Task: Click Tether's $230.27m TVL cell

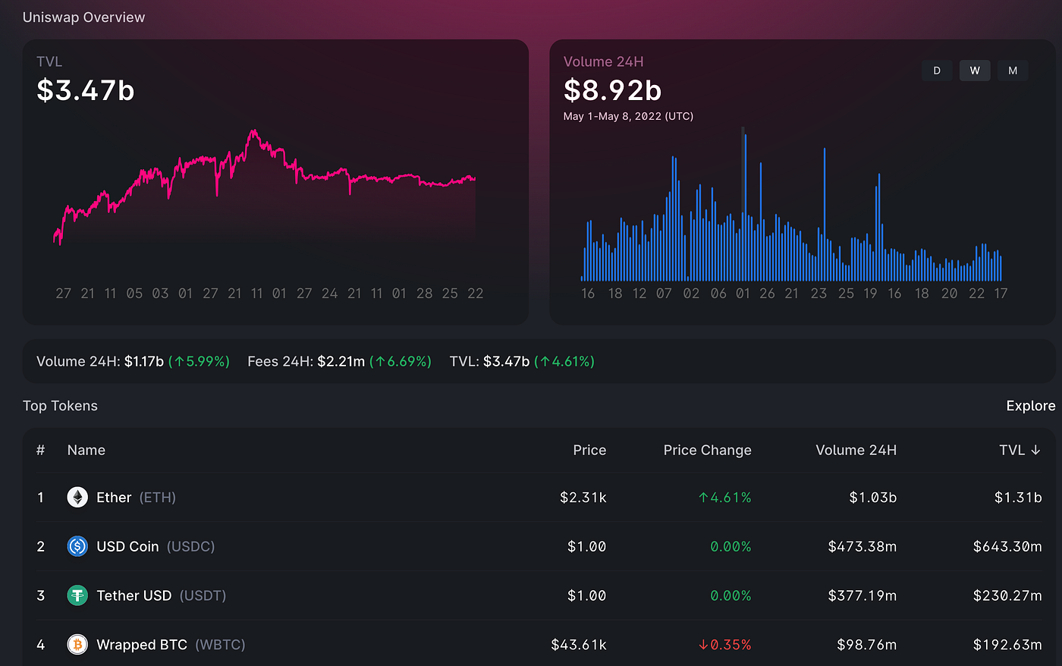Action: click(1007, 595)
